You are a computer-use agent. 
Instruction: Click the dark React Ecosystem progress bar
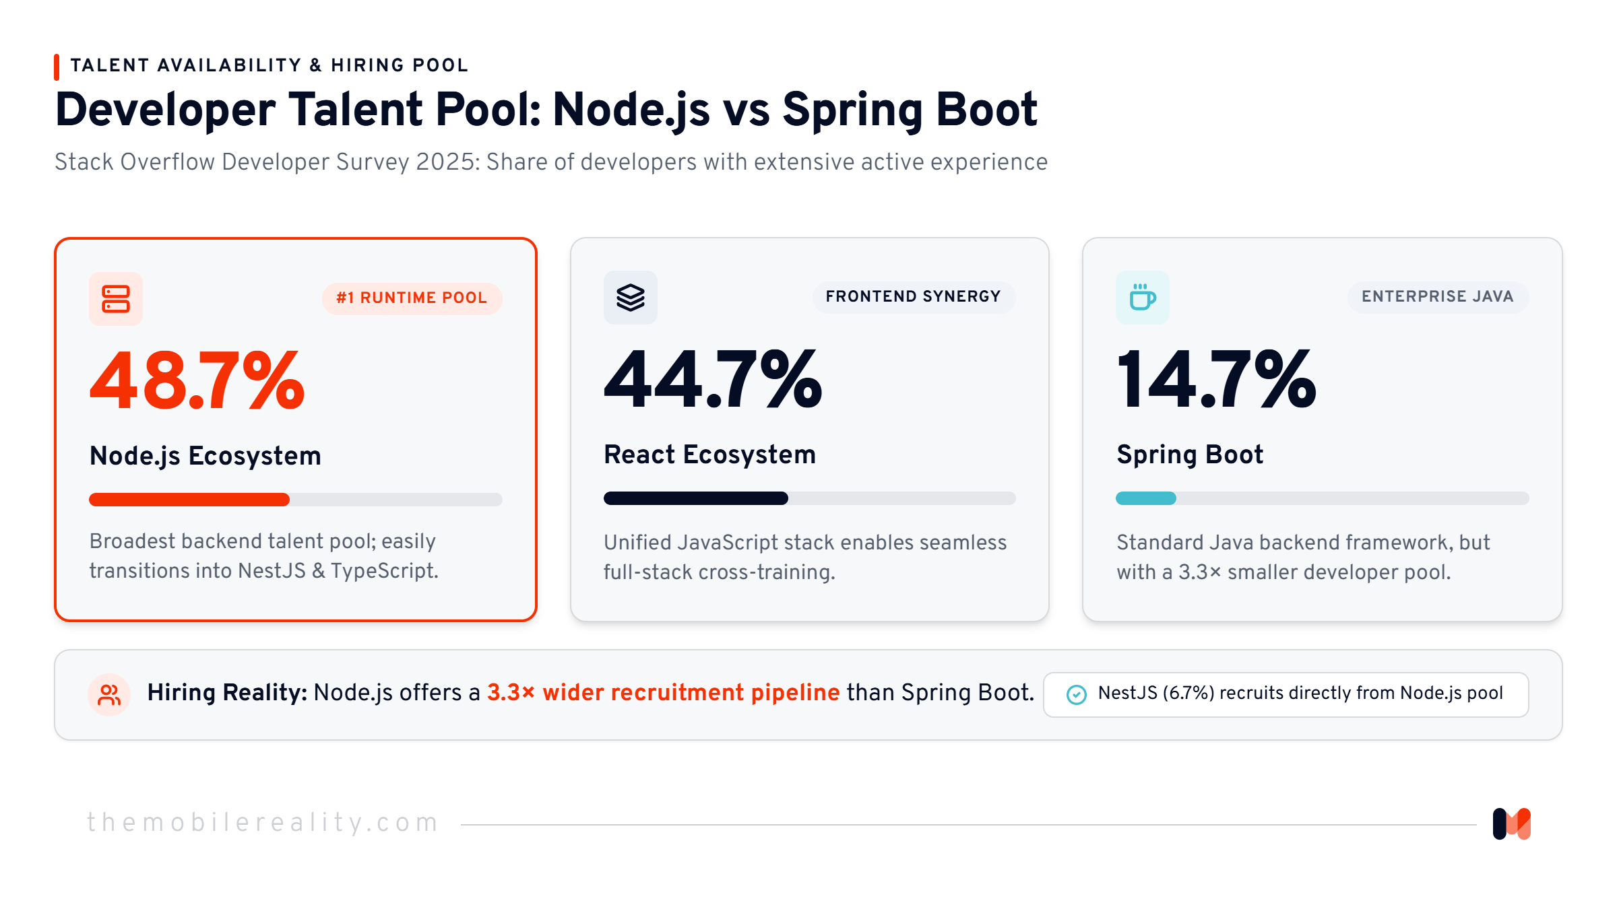[696, 498]
